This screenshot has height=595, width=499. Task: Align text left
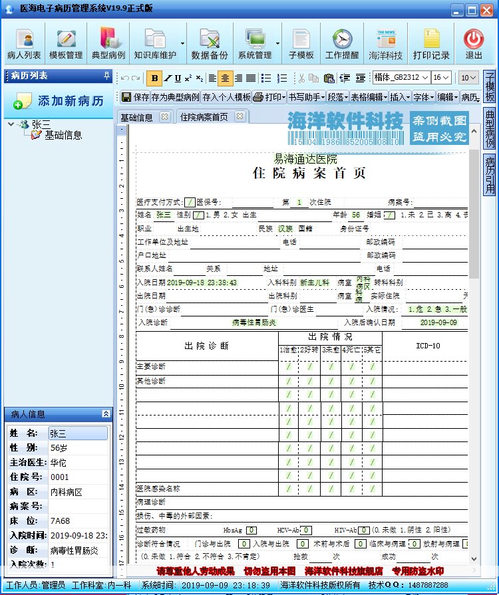point(212,78)
